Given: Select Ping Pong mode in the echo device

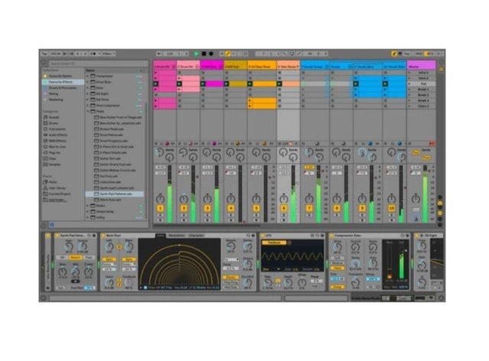Looking at the screenshot, I should coord(231,282).
